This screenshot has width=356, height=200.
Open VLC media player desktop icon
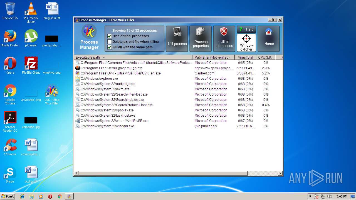31,13
